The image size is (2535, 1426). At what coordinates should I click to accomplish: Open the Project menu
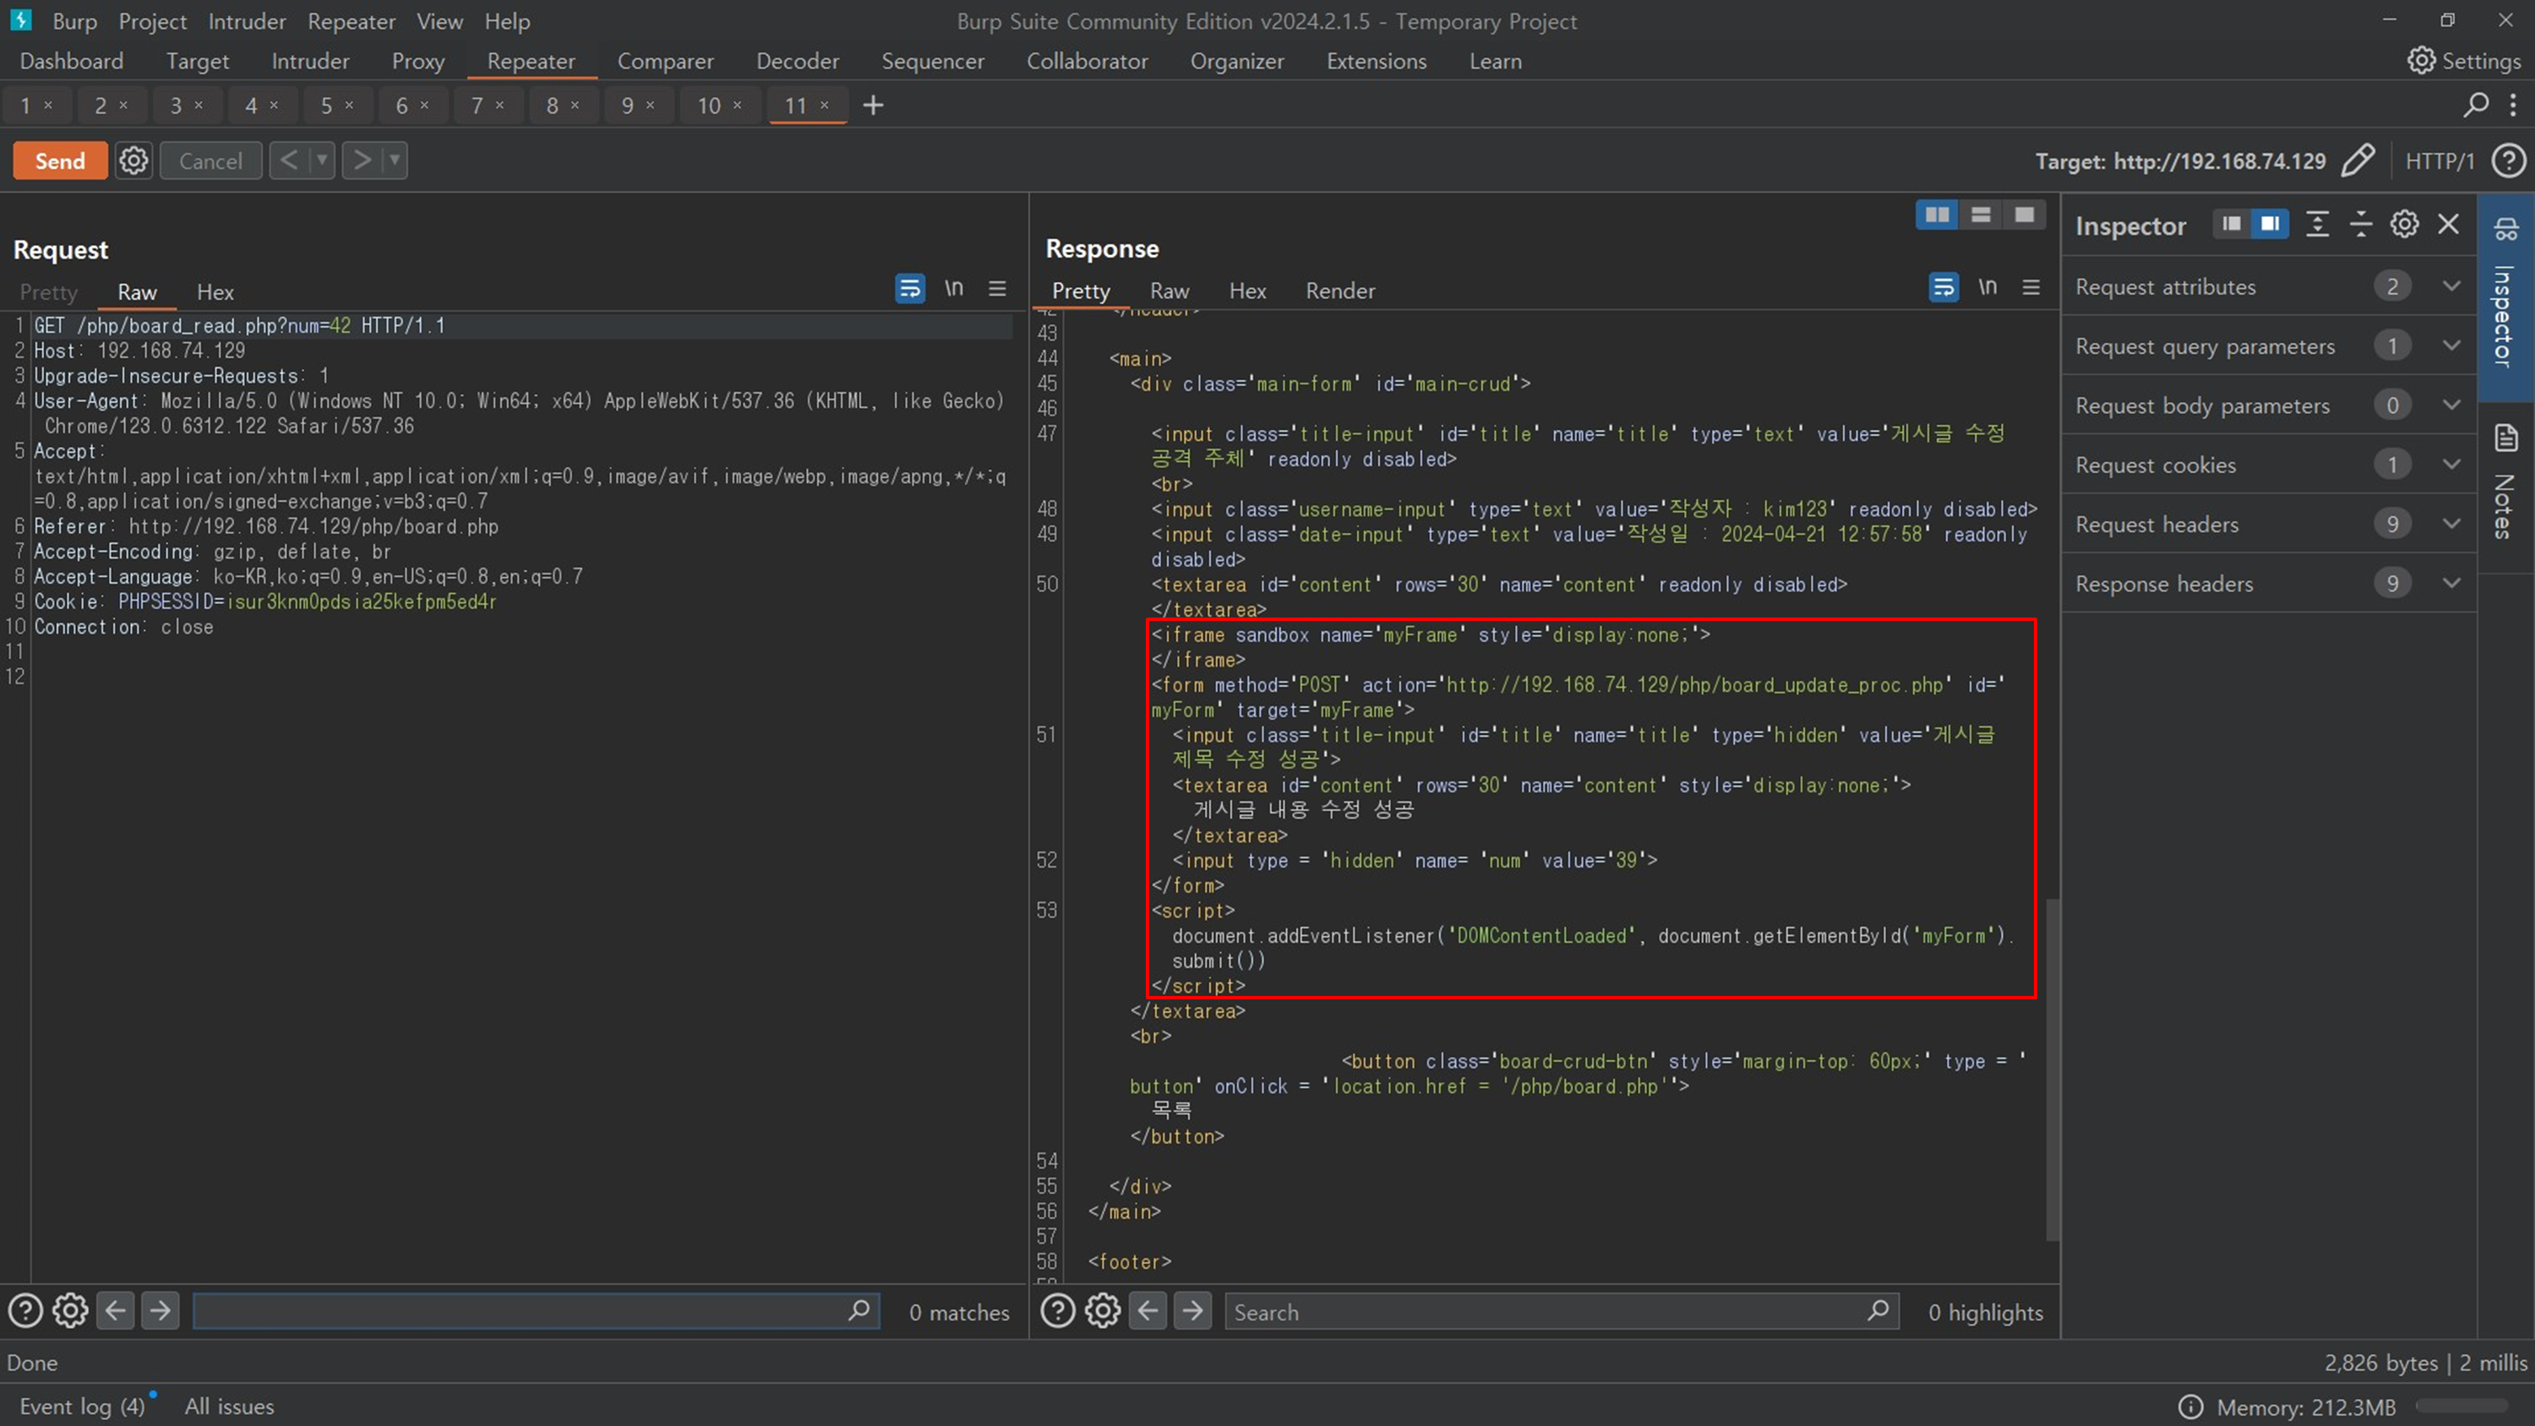coord(151,20)
